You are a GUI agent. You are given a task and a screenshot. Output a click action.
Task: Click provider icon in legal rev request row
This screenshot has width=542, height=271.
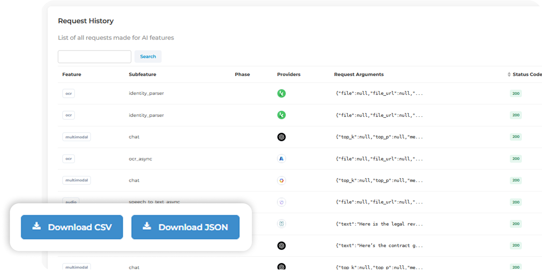[x=281, y=224]
